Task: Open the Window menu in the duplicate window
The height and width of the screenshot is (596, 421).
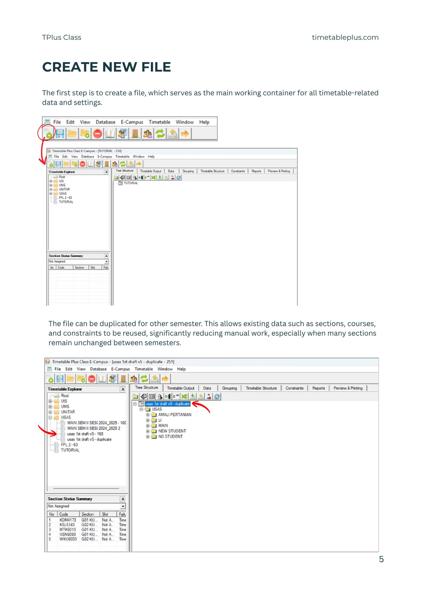Action: pyautogui.click(x=165, y=369)
